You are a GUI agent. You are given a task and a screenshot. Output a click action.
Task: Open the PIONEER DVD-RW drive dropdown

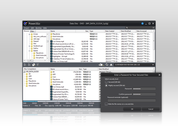(x=153, y=65)
